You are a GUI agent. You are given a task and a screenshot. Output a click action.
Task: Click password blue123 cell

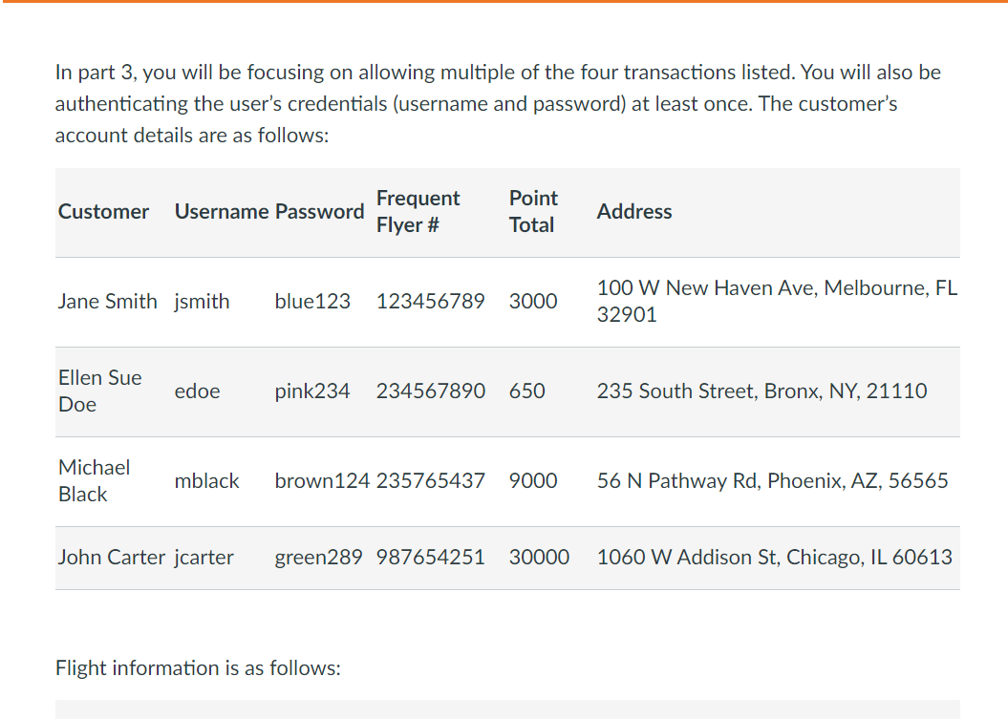coord(312,302)
